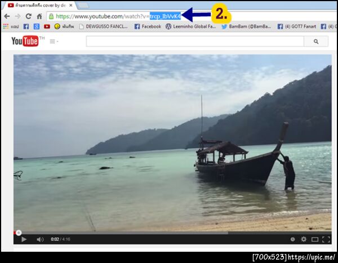Open a new tab next to YouTube tab
This screenshot has height=263, width=338.
click(x=83, y=6)
